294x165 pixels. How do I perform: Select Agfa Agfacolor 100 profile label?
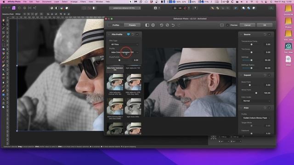coord(133,68)
